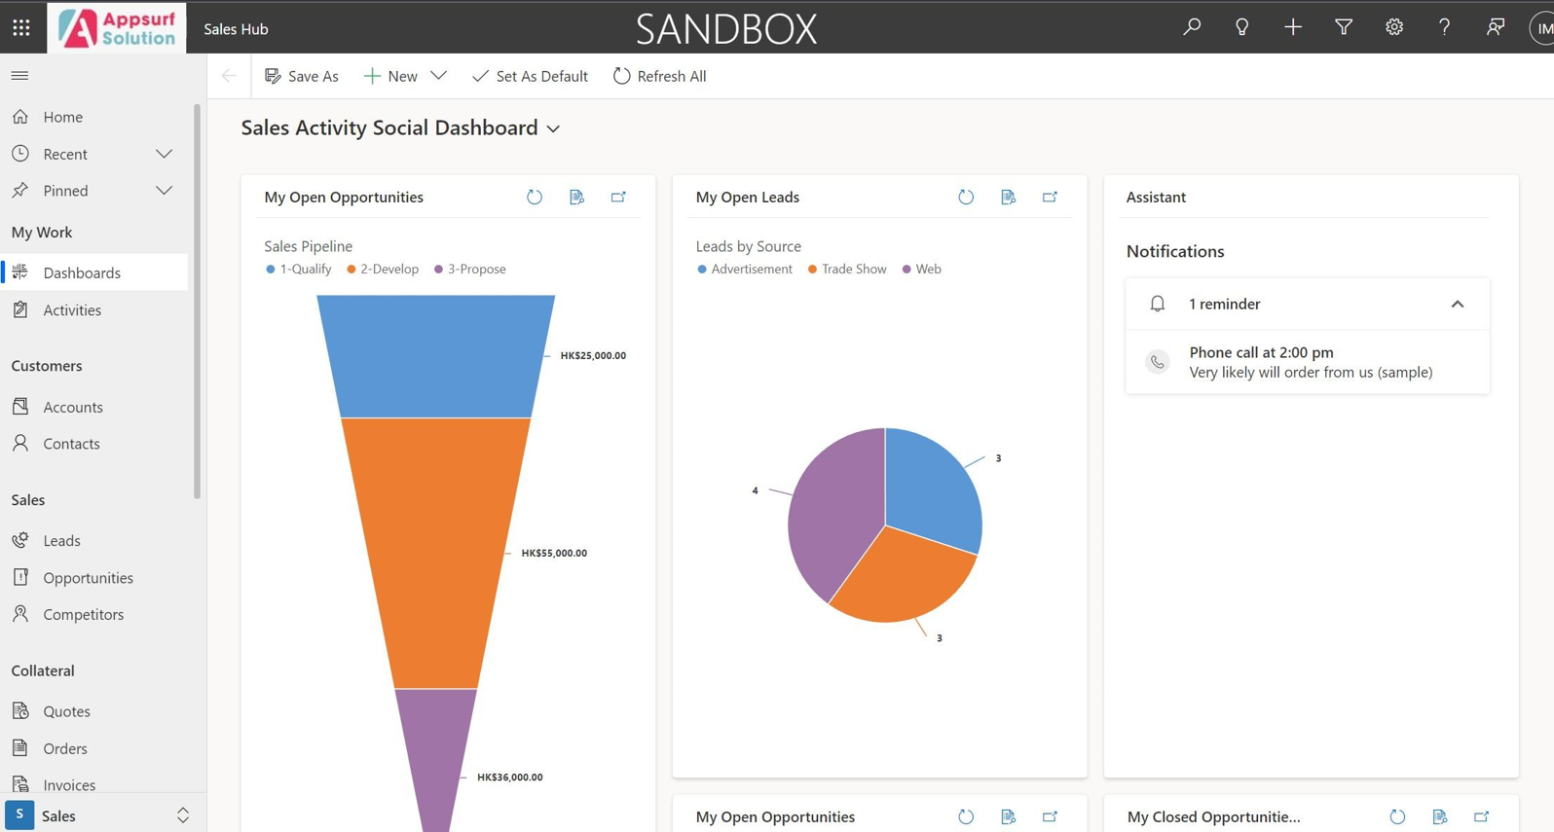Toggle Advertisement legend series
The height and width of the screenshot is (832, 1554).
(744, 269)
